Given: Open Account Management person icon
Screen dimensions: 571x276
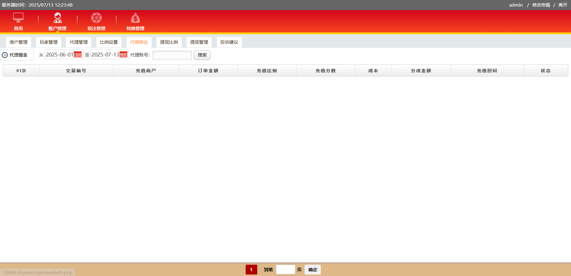Looking at the screenshot, I should click(57, 18).
